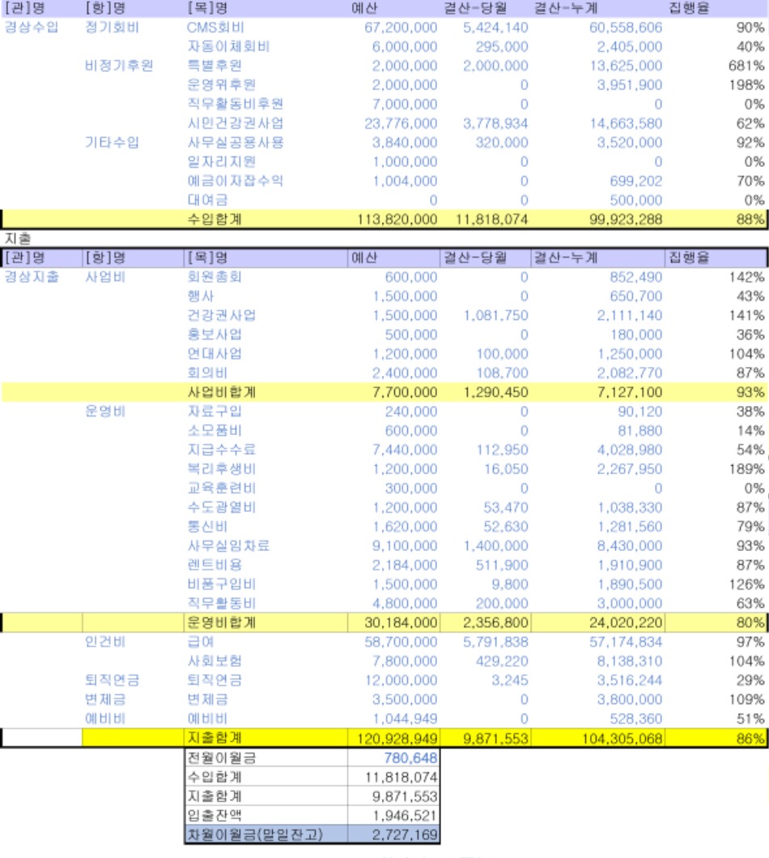The width and height of the screenshot is (769, 858).
Task: Select the 건강권사업 expense item
Action: [x=221, y=315]
